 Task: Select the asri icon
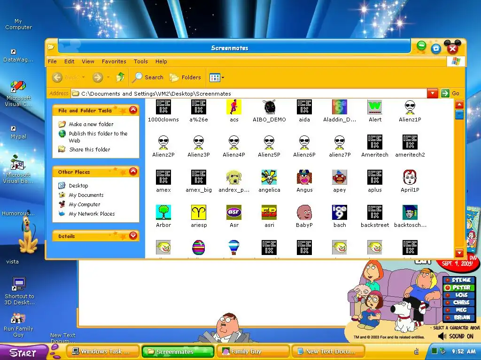(269, 212)
